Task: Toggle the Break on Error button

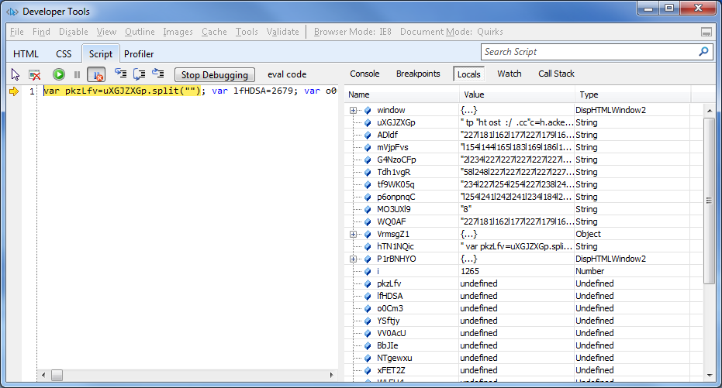Action: [x=96, y=74]
